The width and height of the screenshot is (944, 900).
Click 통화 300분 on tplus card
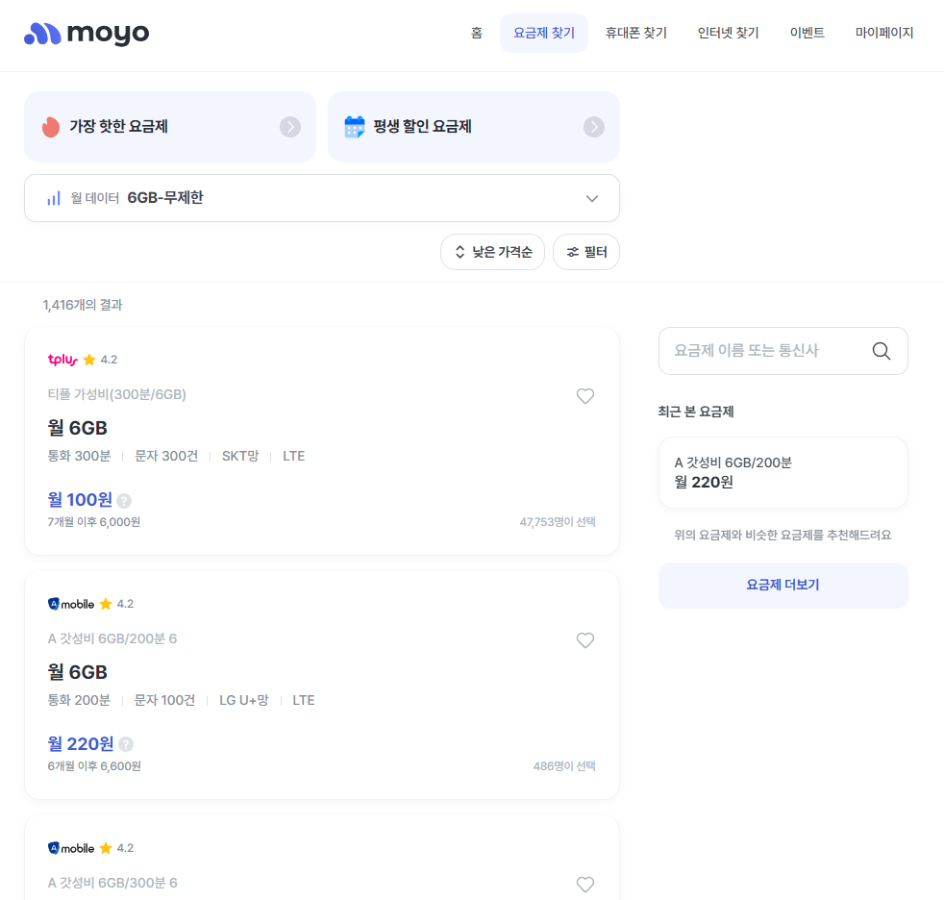click(80, 457)
